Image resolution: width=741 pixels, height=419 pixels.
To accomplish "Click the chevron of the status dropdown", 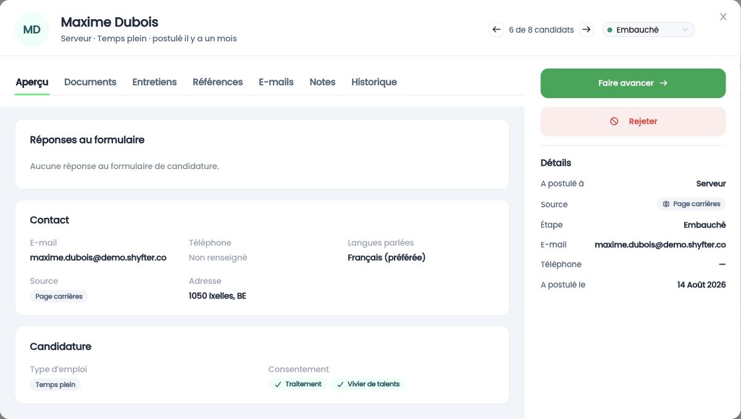I will click(685, 30).
